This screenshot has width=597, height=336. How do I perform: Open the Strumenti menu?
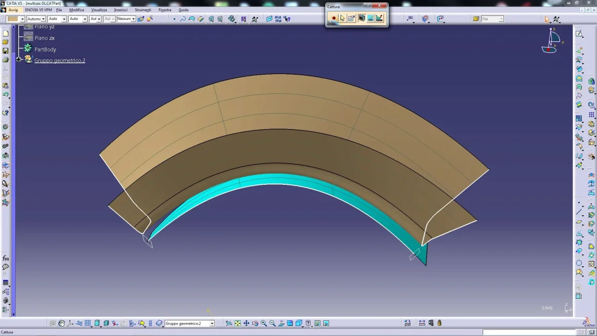[143, 10]
